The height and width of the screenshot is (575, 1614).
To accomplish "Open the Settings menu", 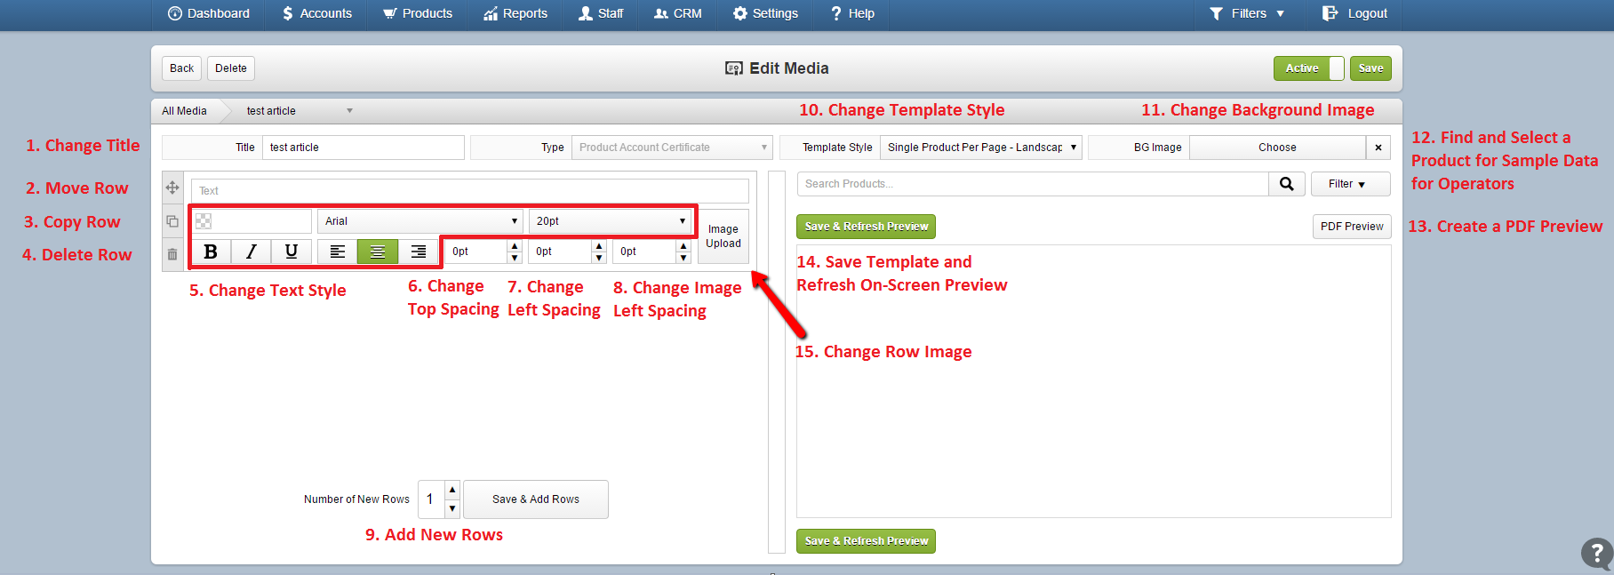I will pyautogui.click(x=765, y=13).
